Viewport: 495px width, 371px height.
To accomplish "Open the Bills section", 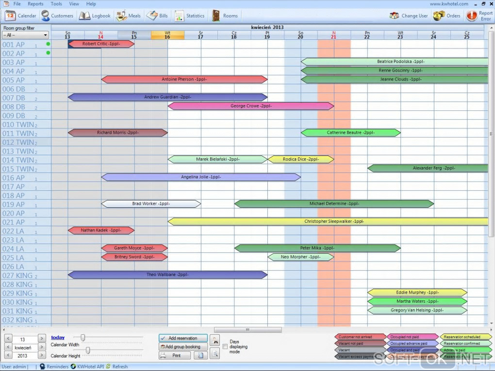I will tap(157, 16).
